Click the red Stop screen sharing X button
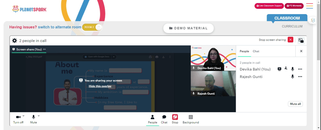321x130 pixels. [x=290, y=40]
